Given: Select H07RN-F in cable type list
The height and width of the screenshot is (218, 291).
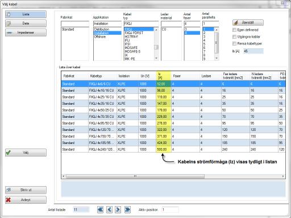Looking at the screenshot, I should [139, 36].
